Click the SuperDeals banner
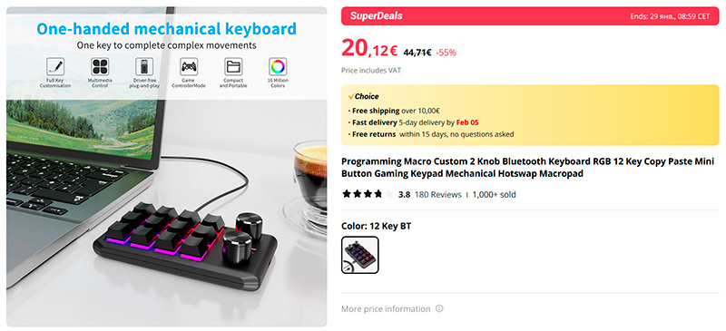The width and height of the screenshot is (726, 331). click(x=530, y=15)
